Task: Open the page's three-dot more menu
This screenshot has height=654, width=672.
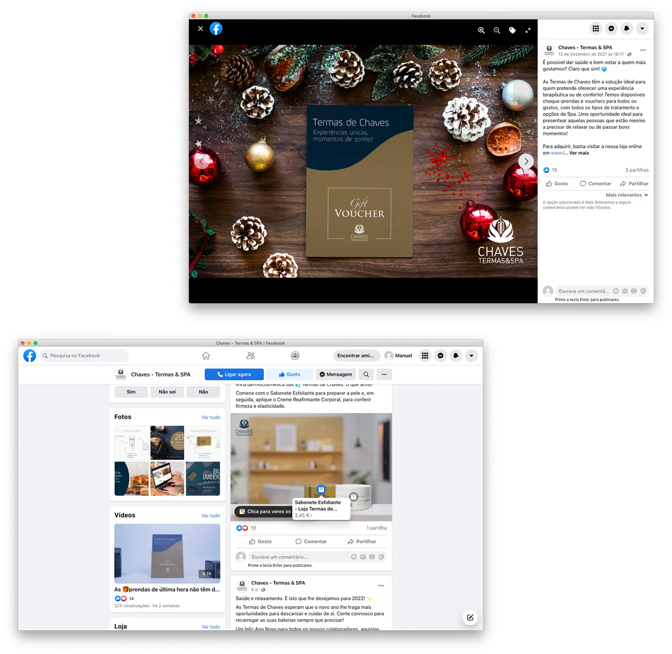Action: click(x=384, y=374)
